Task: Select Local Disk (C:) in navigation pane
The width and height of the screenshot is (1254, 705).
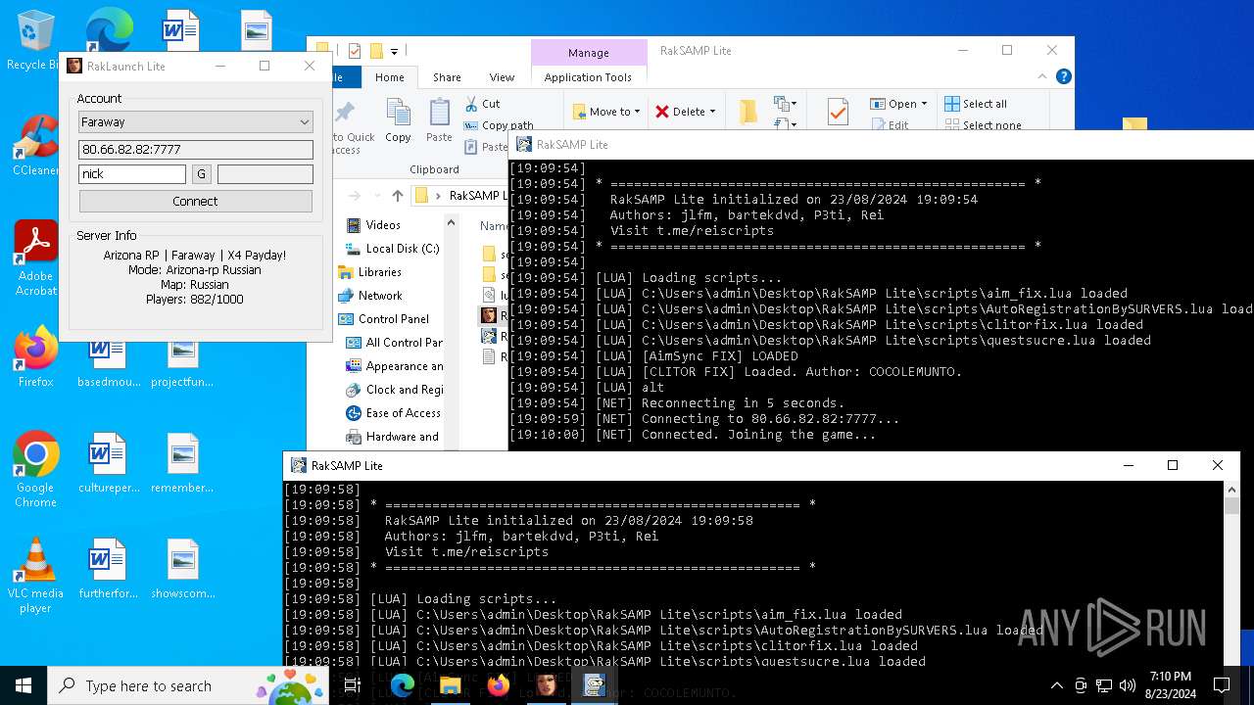Action: click(x=392, y=249)
